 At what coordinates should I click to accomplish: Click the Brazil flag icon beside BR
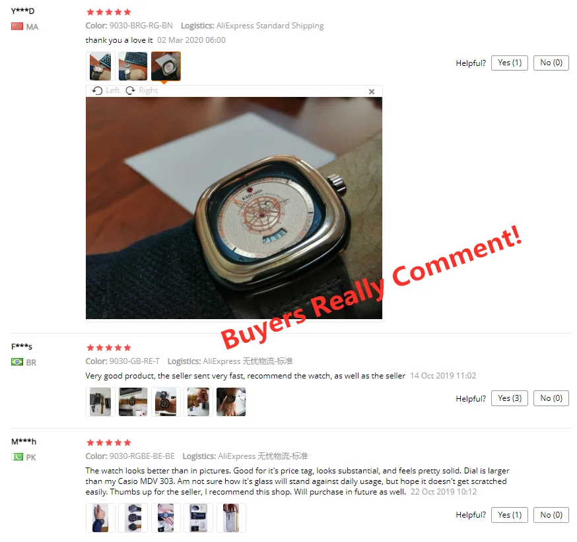[x=17, y=362]
